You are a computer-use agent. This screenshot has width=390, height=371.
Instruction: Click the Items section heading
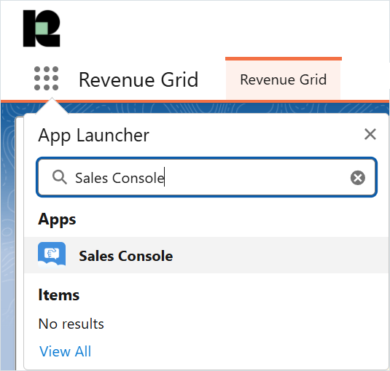59,295
